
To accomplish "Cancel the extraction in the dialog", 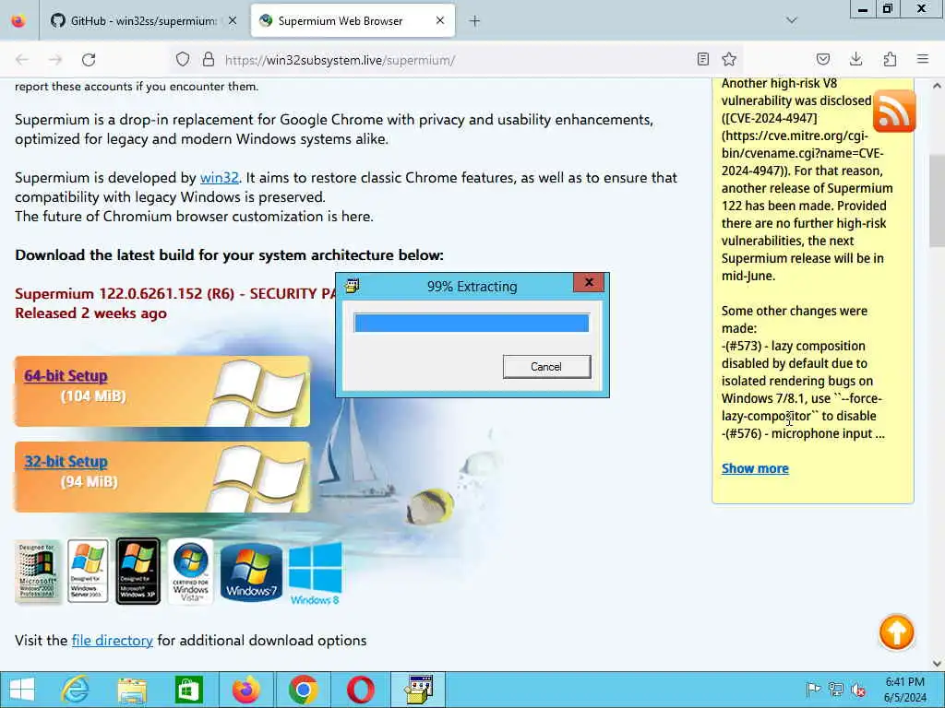I will [546, 367].
